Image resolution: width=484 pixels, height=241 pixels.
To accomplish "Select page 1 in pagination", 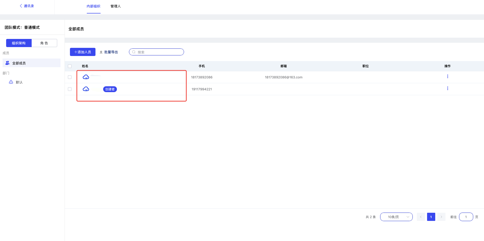I will pos(431,217).
